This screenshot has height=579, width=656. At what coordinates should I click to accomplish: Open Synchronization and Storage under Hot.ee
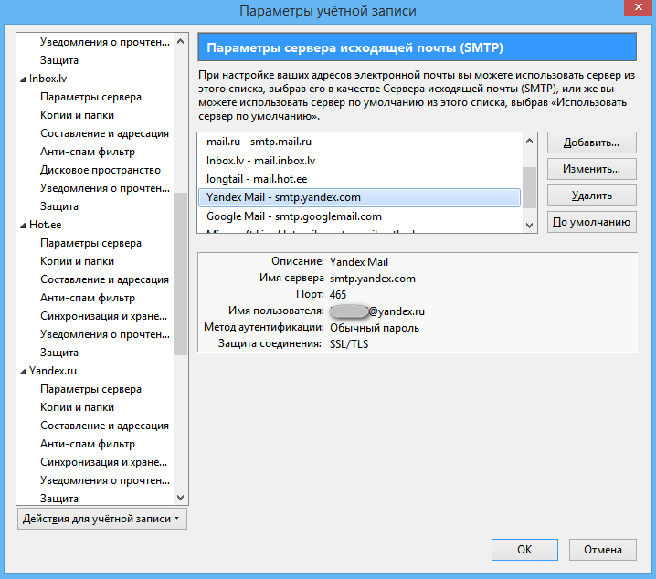point(104,316)
